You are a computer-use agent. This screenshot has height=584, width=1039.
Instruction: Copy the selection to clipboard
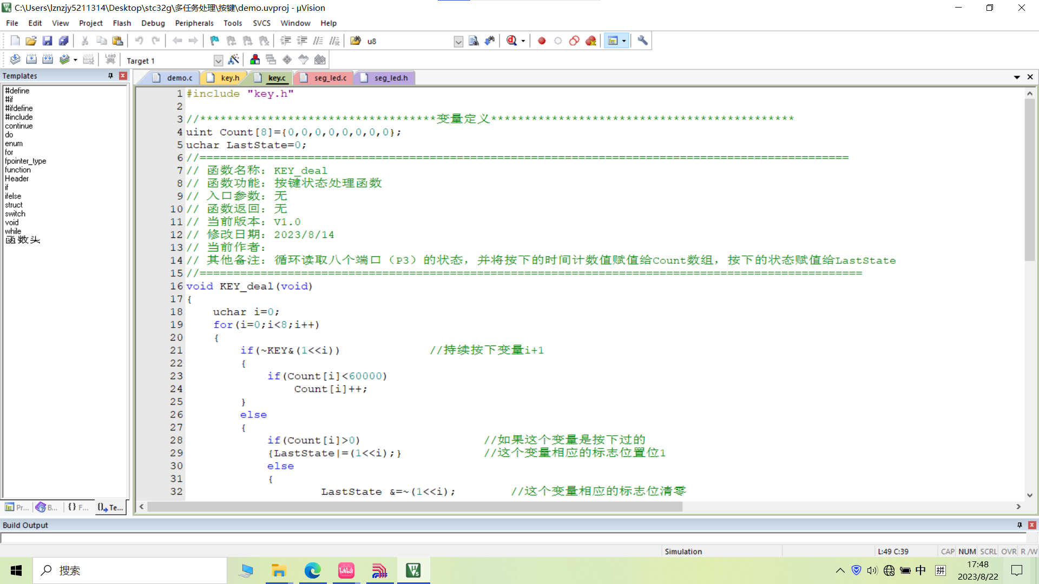101,41
